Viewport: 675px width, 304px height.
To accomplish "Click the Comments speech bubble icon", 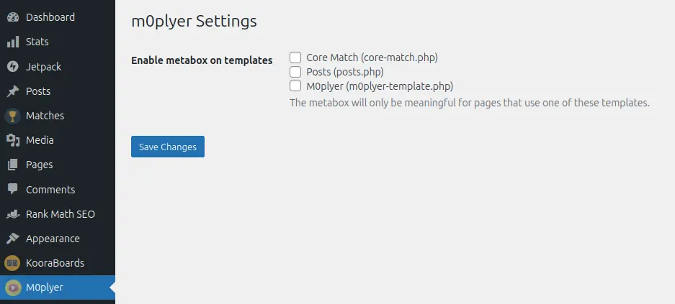I will click(x=12, y=189).
